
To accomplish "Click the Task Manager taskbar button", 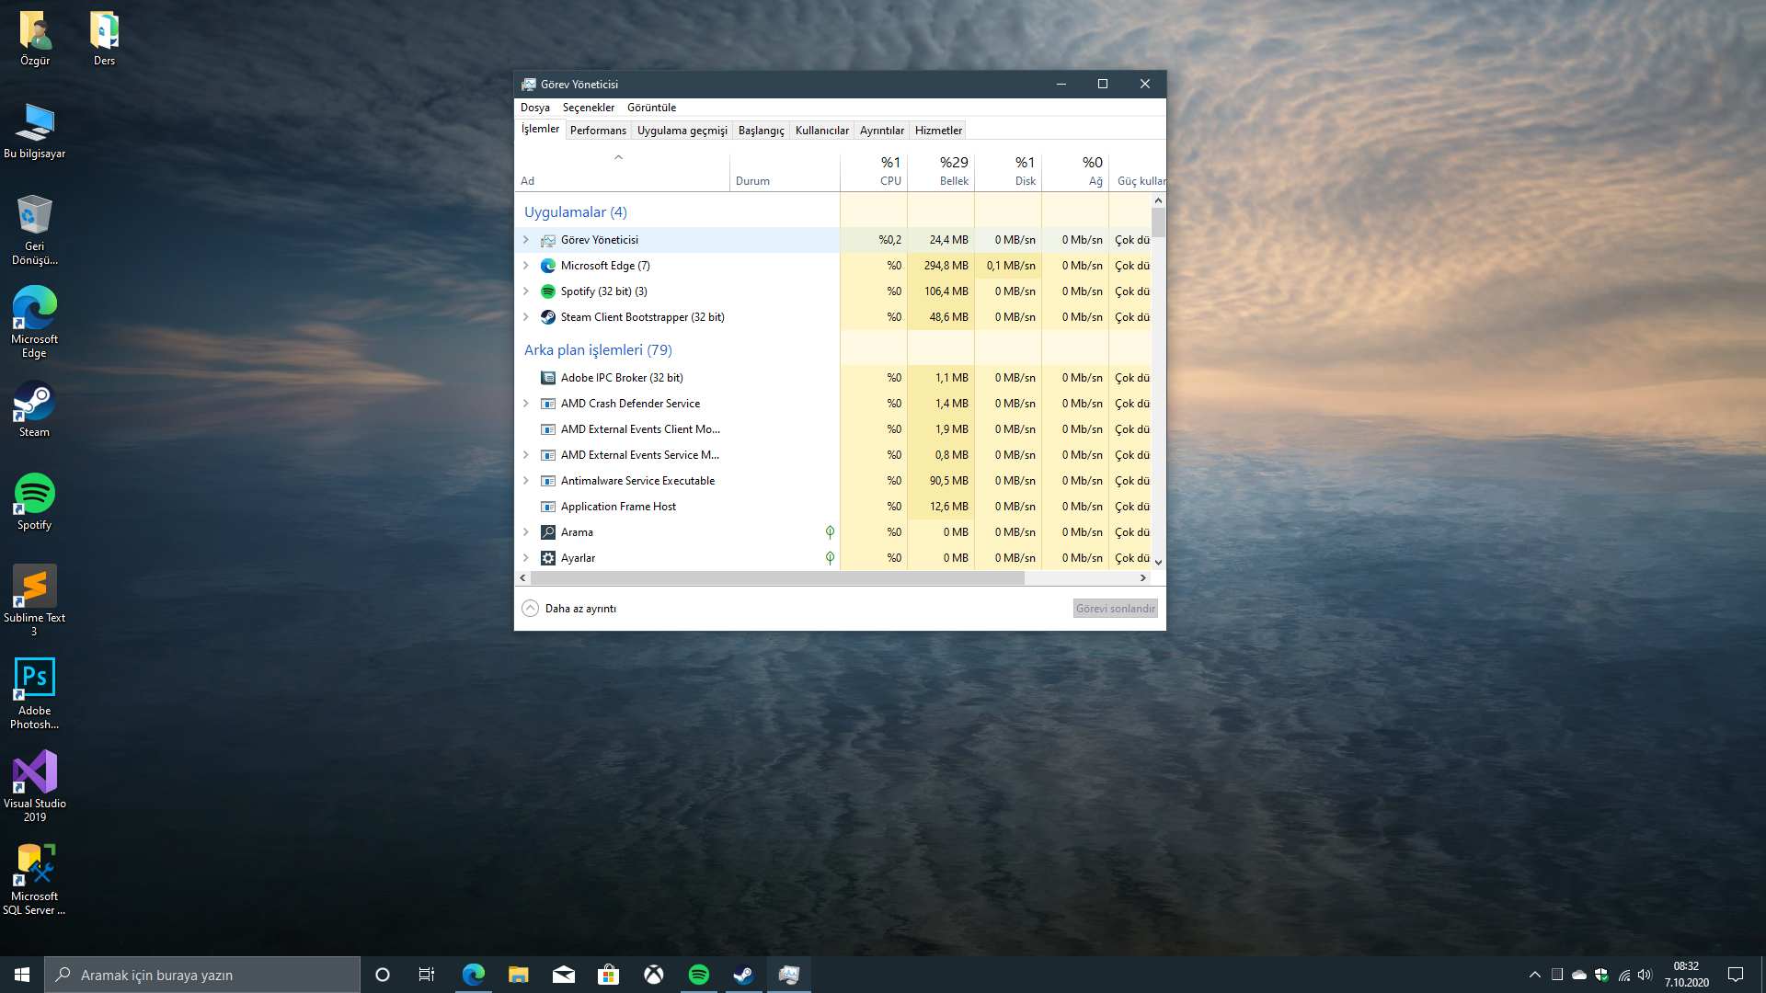I will click(x=788, y=975).
